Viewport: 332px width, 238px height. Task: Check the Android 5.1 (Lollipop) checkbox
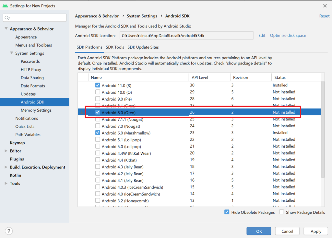coord(97,140)
